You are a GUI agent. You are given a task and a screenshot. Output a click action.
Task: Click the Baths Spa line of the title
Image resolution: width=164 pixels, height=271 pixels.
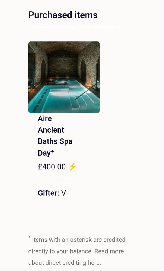55,141
